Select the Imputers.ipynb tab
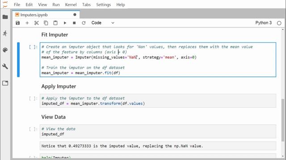286x160 pixels. point(46,15)
